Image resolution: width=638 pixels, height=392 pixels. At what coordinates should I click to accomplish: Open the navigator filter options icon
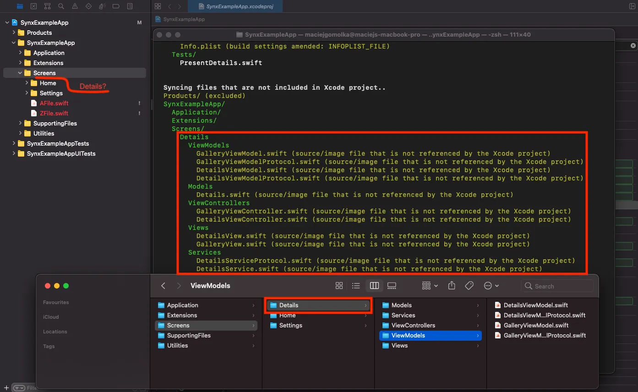point(18,388)
